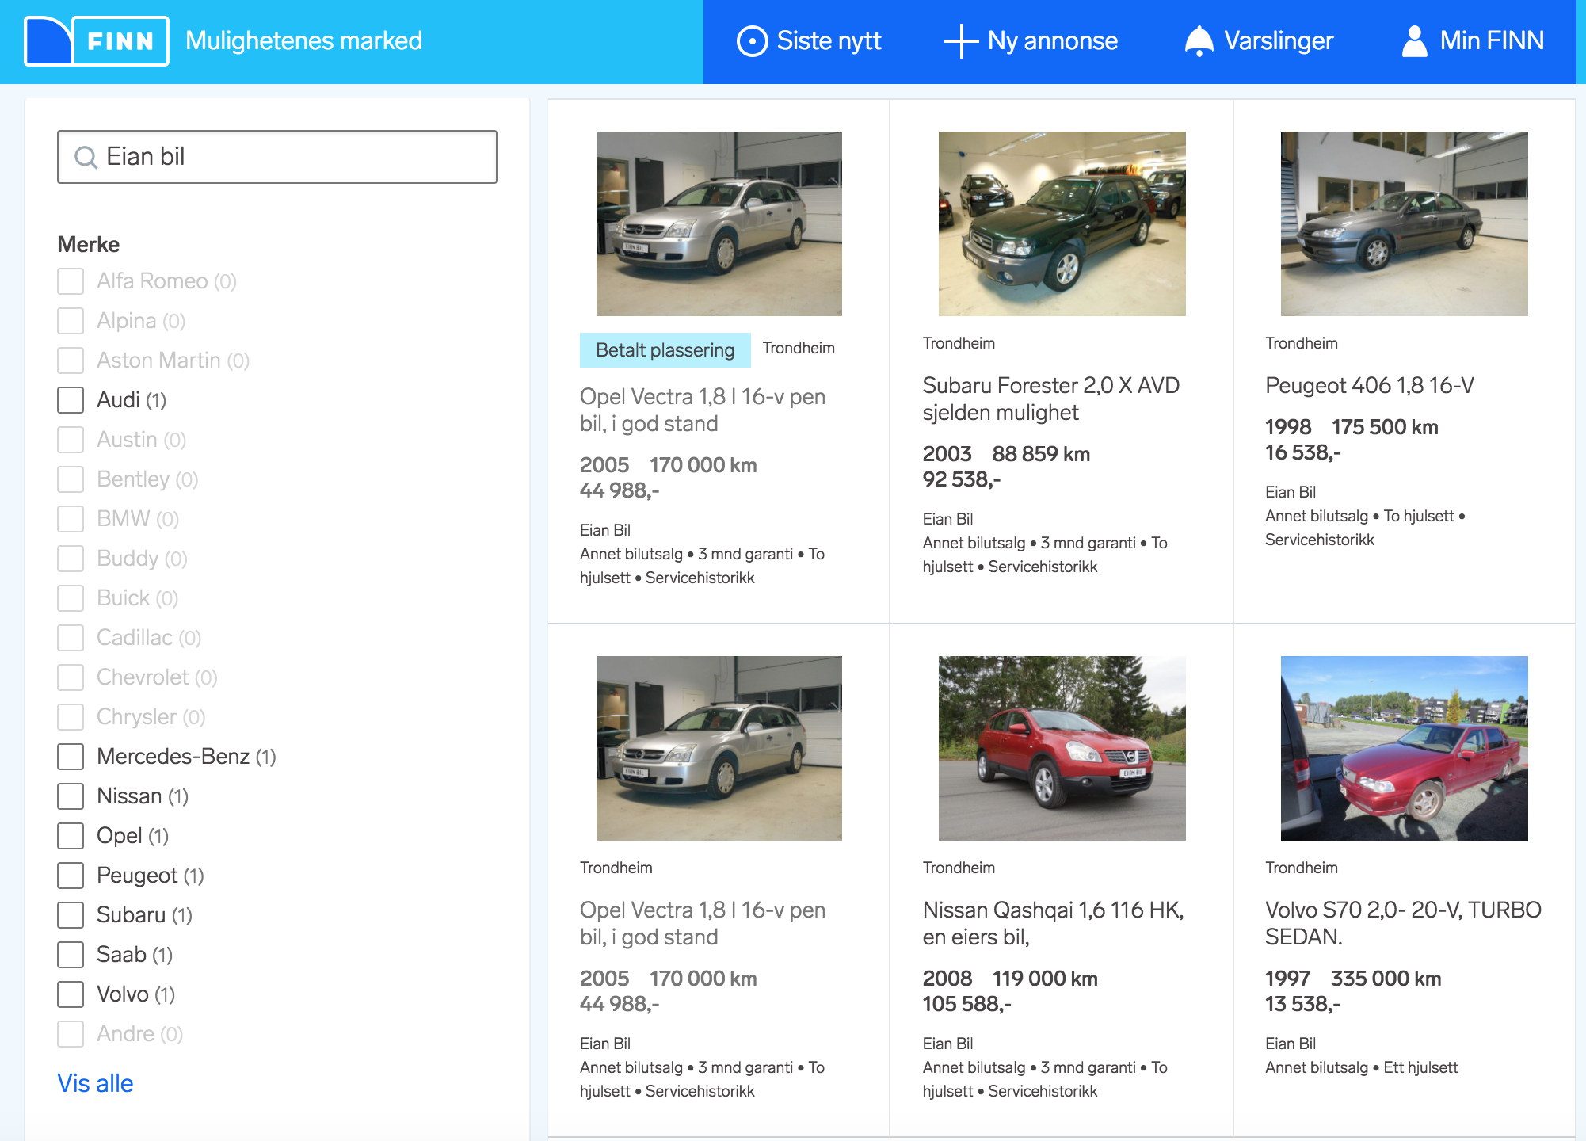This screenshot has height=1141, width=1586.
Task: Focus the Eian bil search field
Action: [277, 157]
